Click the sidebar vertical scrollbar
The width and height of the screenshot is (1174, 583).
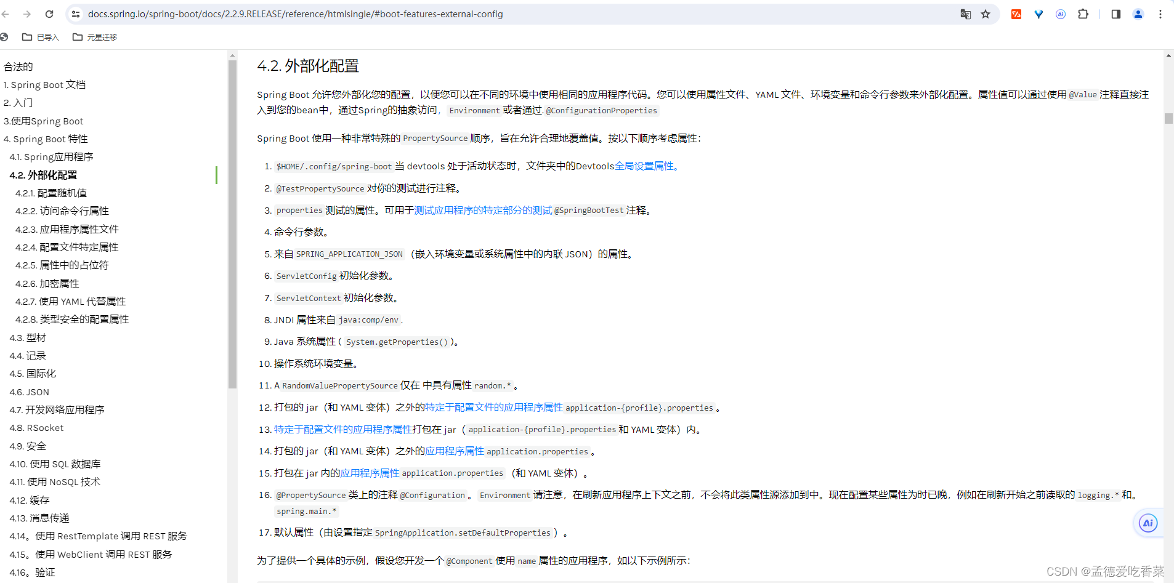[232, 225]
